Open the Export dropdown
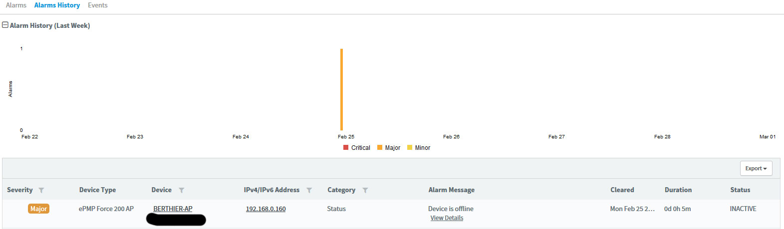Viewport: 784px width, 229px height. click(756, 168)
